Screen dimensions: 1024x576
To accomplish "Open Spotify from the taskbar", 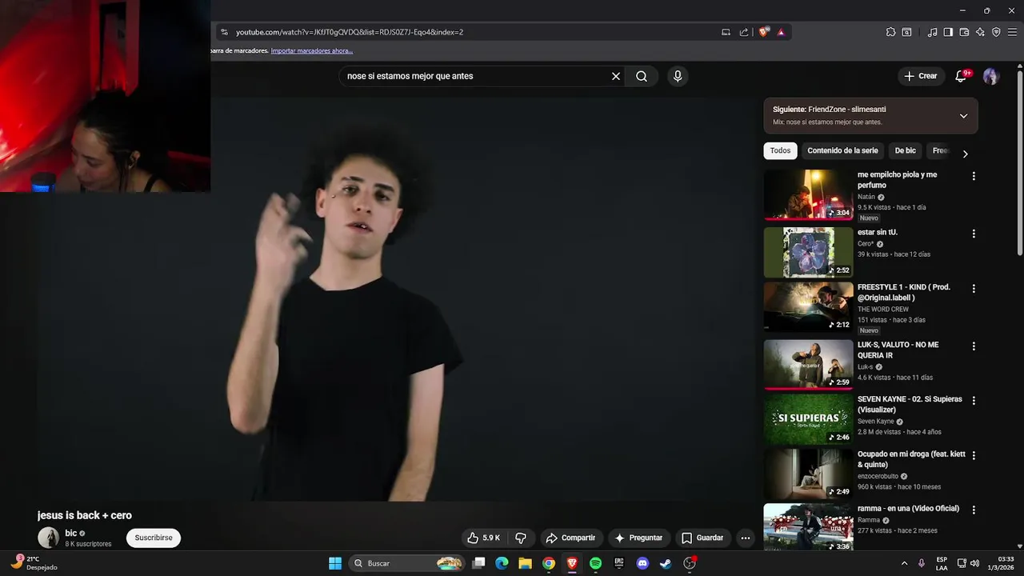I will tap(595, 563).
